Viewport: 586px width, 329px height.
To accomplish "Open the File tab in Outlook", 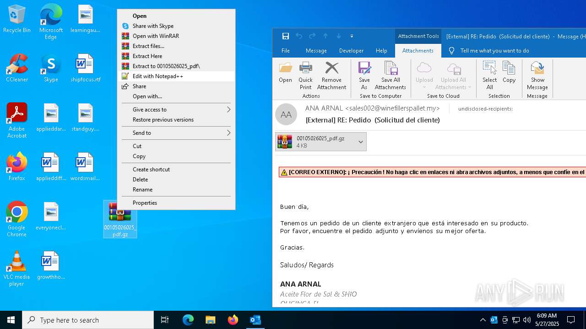I will click(x=286, y=51).
